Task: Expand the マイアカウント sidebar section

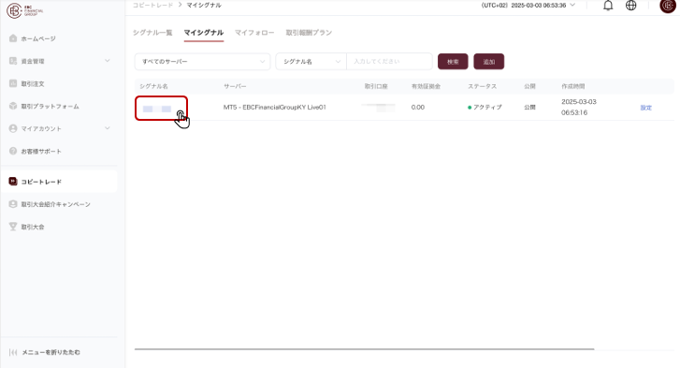Action: (59, 129)
